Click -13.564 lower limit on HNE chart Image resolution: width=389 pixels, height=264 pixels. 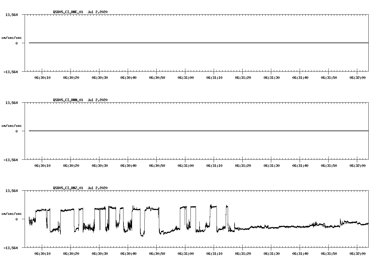(11, 72)
